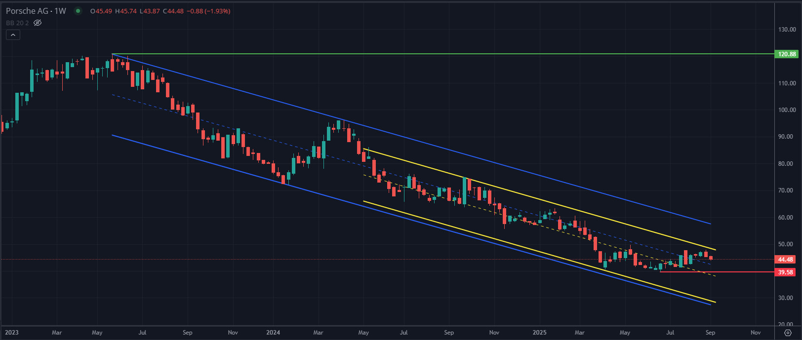The height and width of the screenshot is (340, 802).
Task: Toggle the BB indicator visibility eye
Action: coord(38,23)
